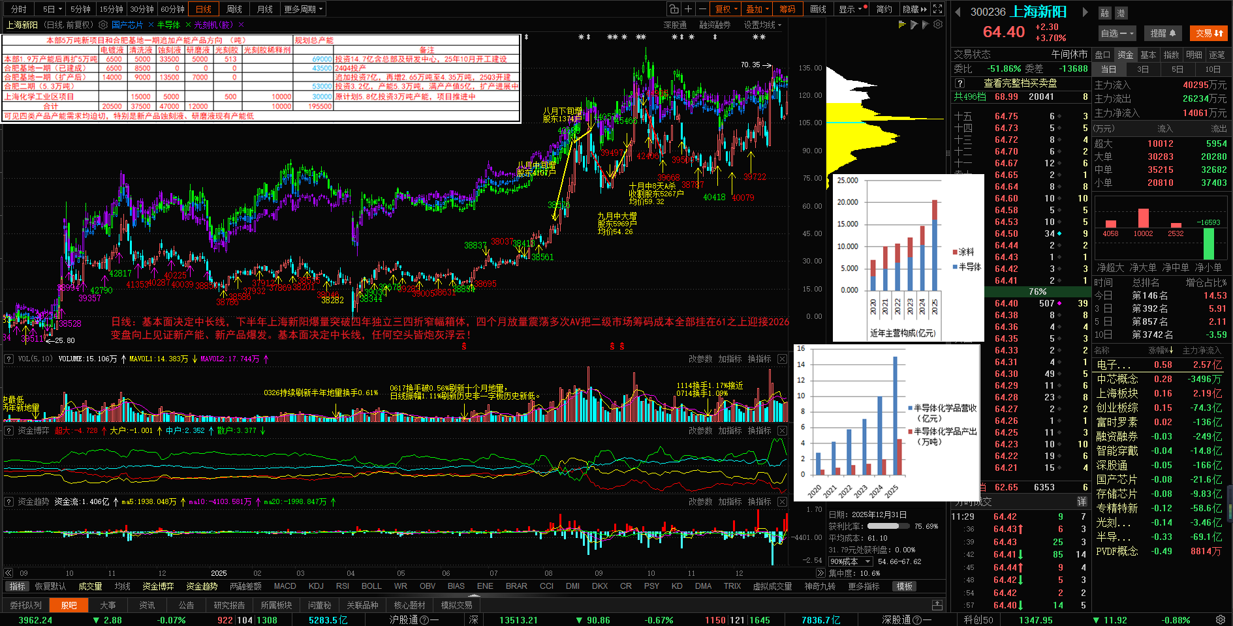Click the upload icon right of 模拟交易 tab
The height and width of the screenshot is (626, 1233).
[937, 605]
